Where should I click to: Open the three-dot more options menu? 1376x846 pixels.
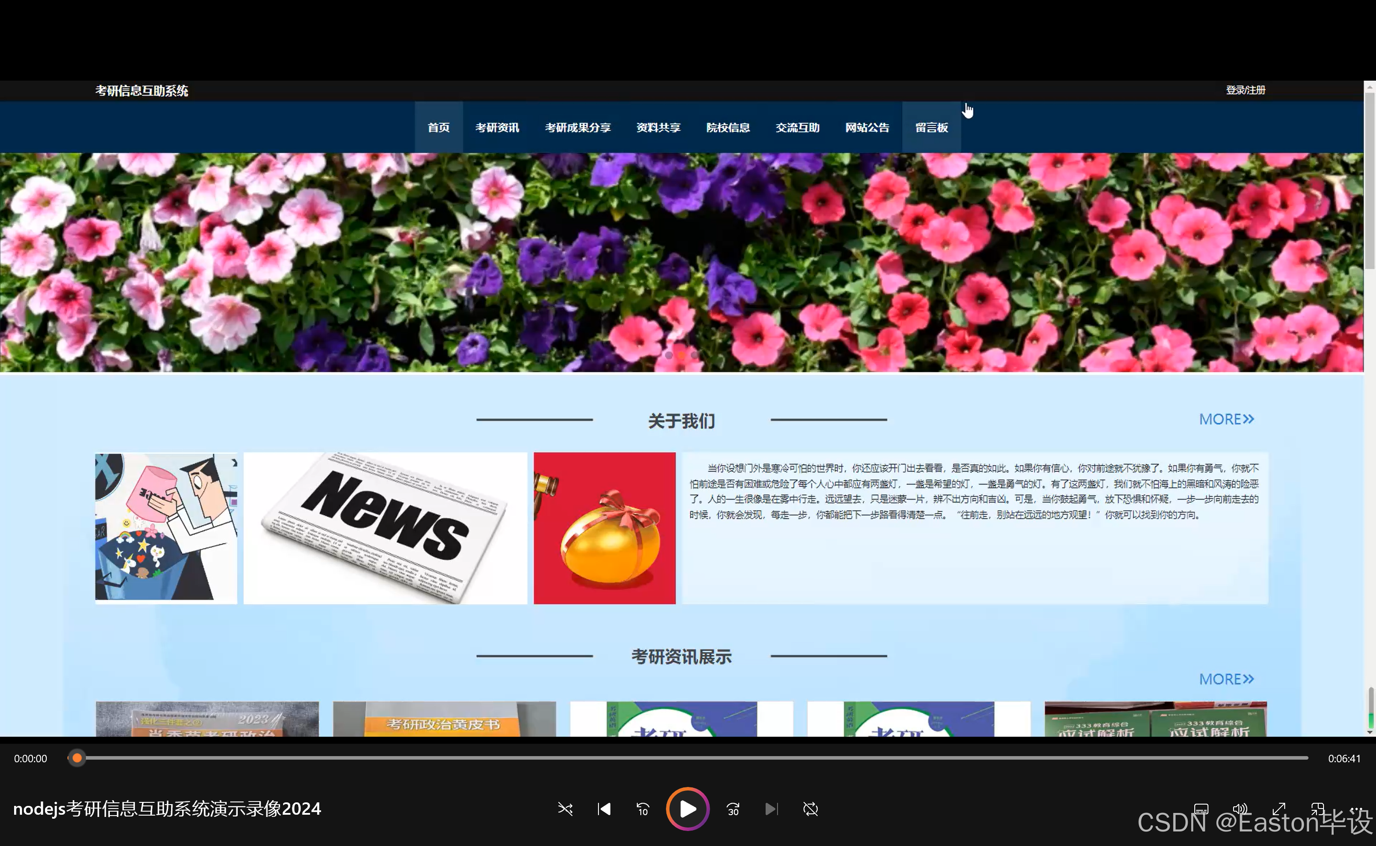click(1357, 809)
